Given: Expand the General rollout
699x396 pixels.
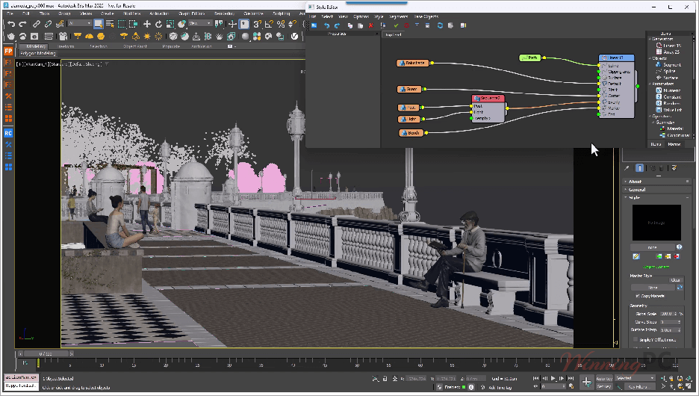Looking at the screenshot, I should (x=657, y=190).
